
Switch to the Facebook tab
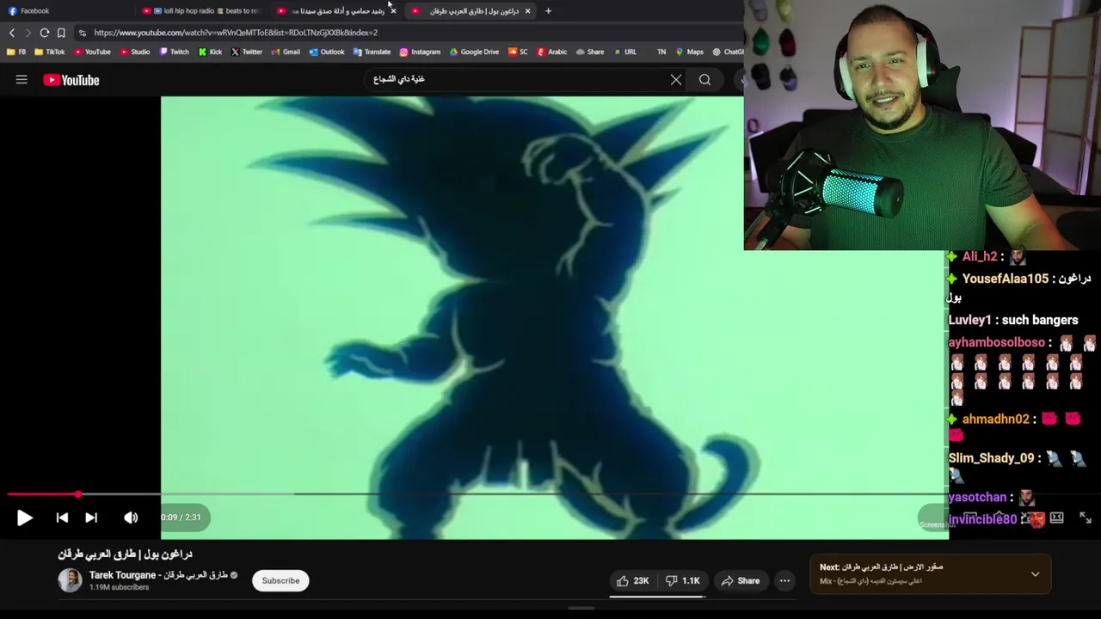(67, 11)
